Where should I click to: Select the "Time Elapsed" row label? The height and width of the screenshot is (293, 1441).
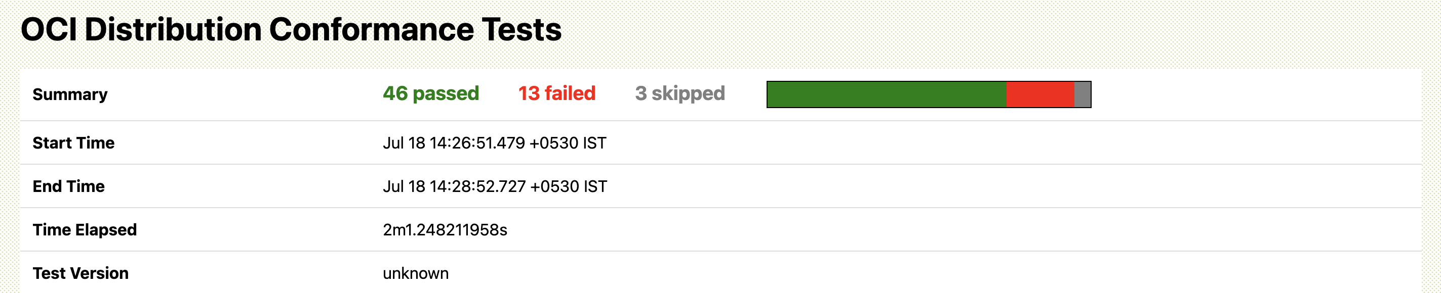click(x=85, y=230)
